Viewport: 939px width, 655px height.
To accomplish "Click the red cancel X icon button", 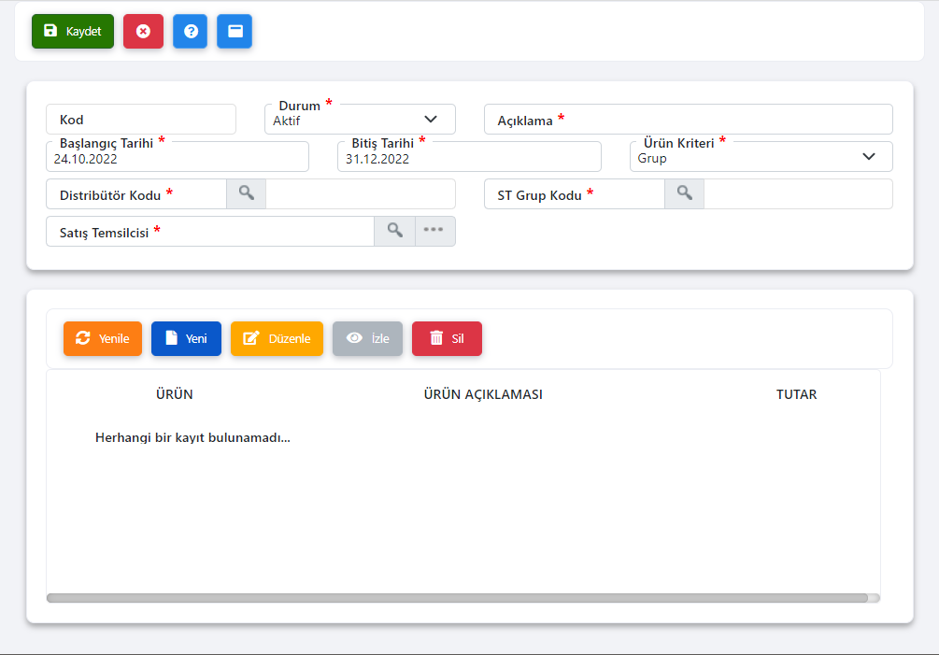I will tap(143, 31).
